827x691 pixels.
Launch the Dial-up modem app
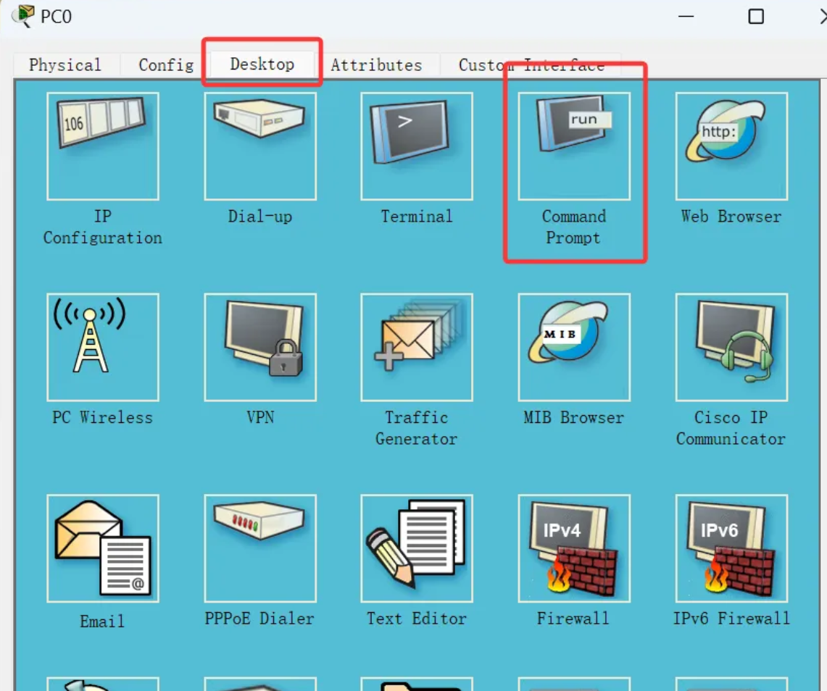click(x=260, y=146)
